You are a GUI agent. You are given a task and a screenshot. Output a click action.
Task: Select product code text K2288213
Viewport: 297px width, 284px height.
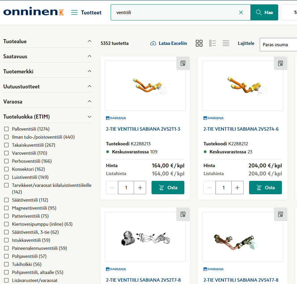click(x=141, y=144)
